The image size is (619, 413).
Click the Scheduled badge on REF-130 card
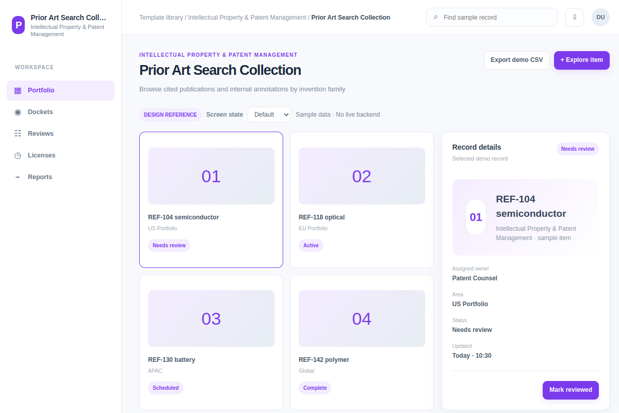[x=166, y=388]
